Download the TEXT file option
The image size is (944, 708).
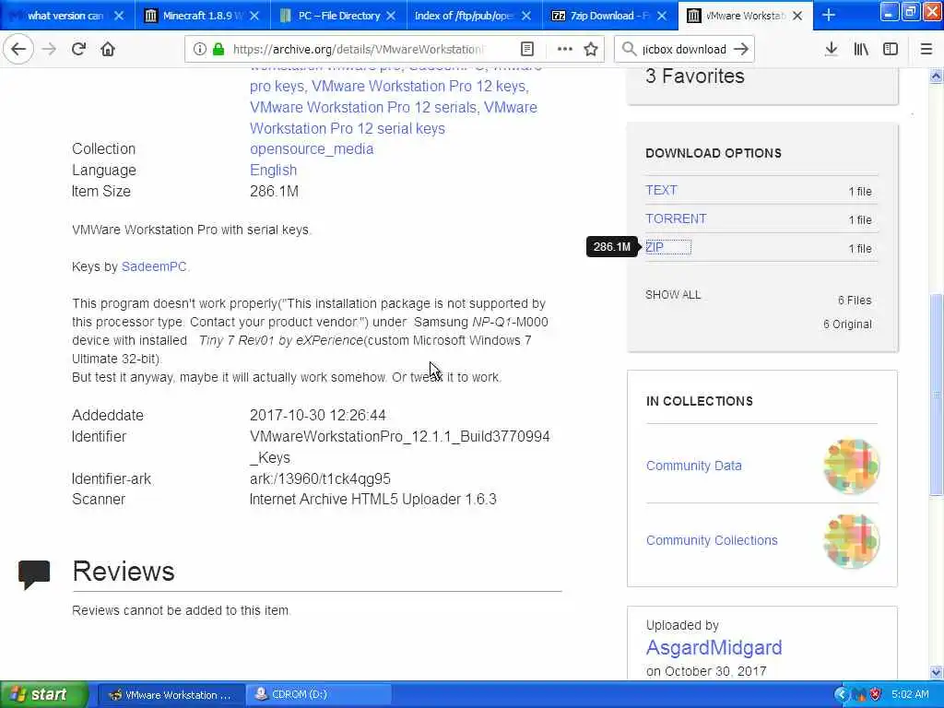pos(661,190)
